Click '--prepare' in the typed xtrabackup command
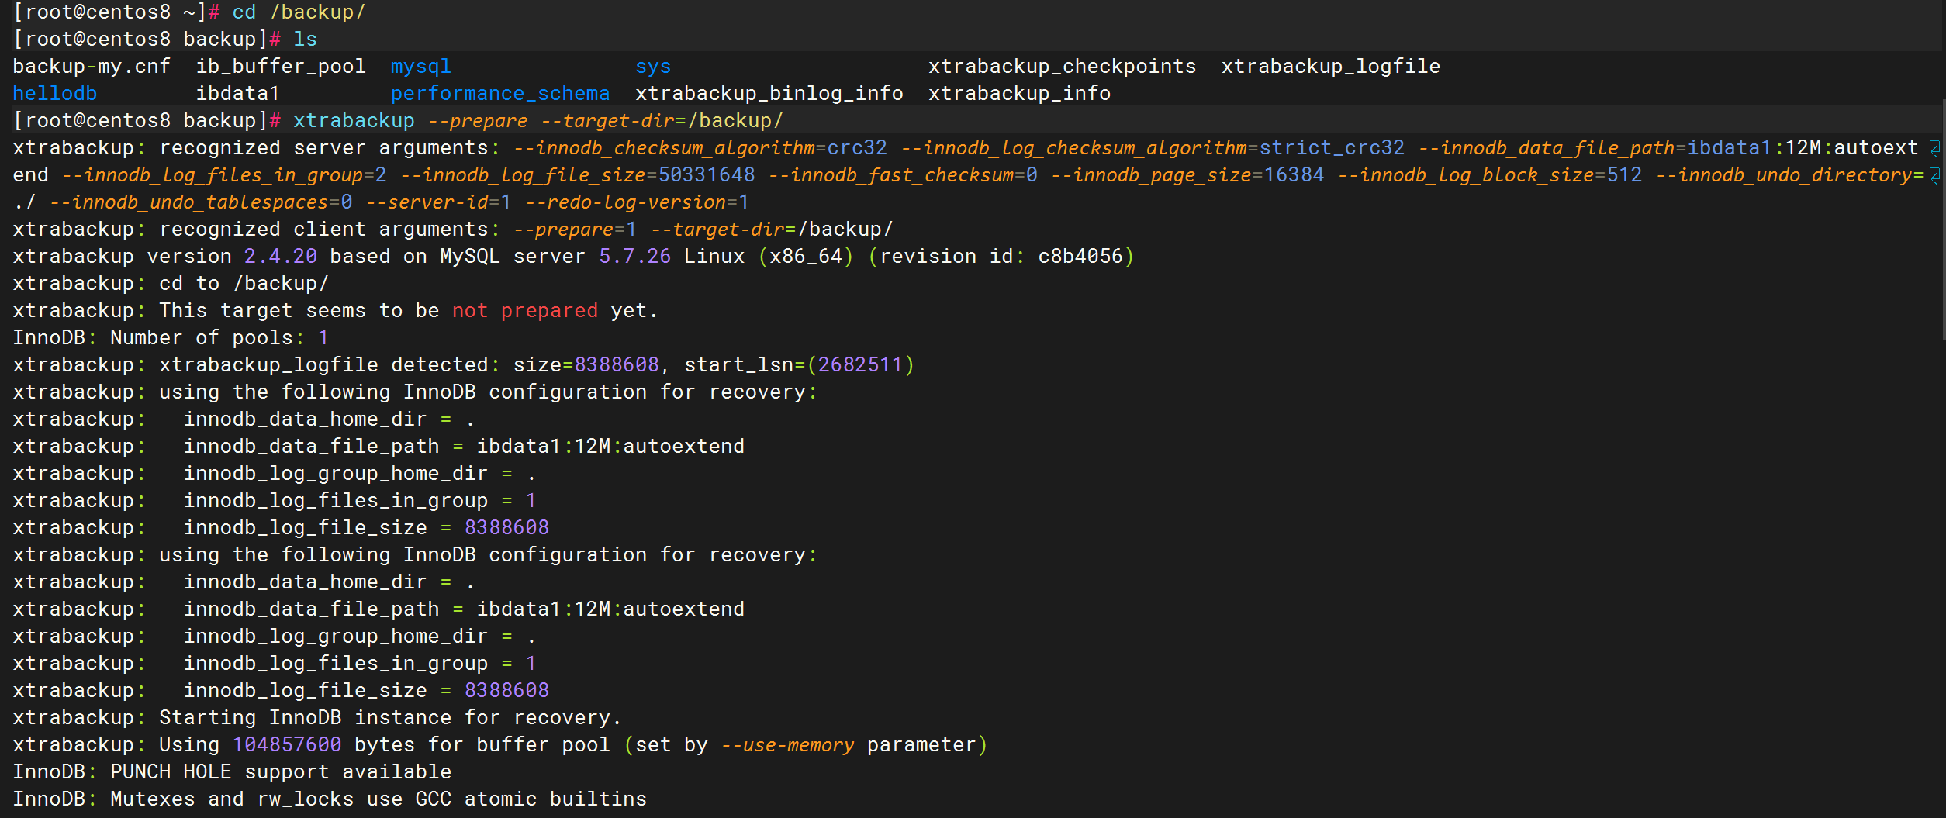 [x=478, y=121]
